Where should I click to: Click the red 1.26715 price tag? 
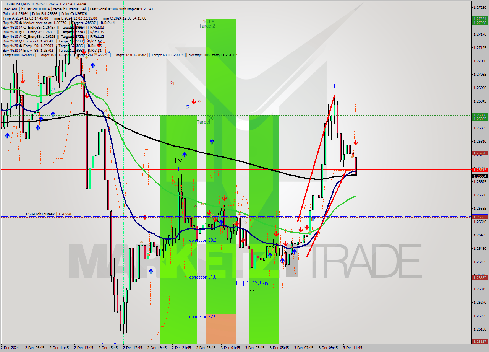(x=479, y=169)
